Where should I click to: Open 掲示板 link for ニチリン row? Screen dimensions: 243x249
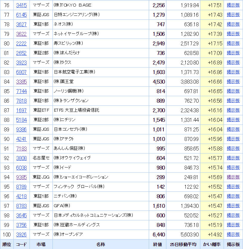tap(233, 120)
